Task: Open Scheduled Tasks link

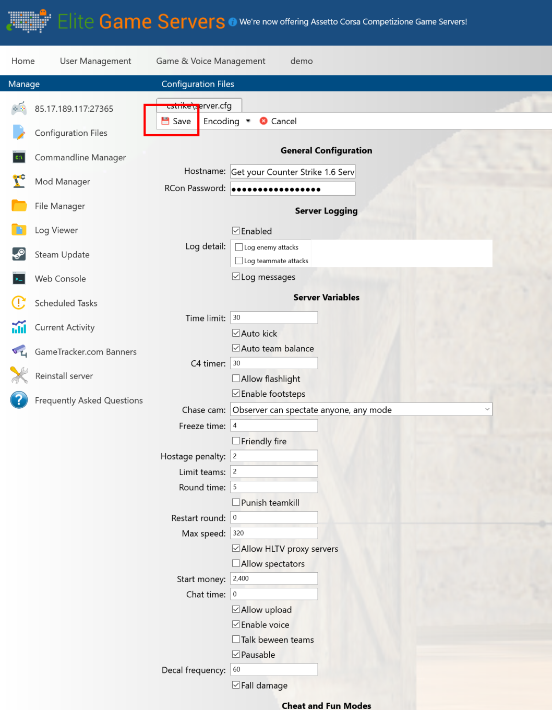Action: tap(66, 303)
